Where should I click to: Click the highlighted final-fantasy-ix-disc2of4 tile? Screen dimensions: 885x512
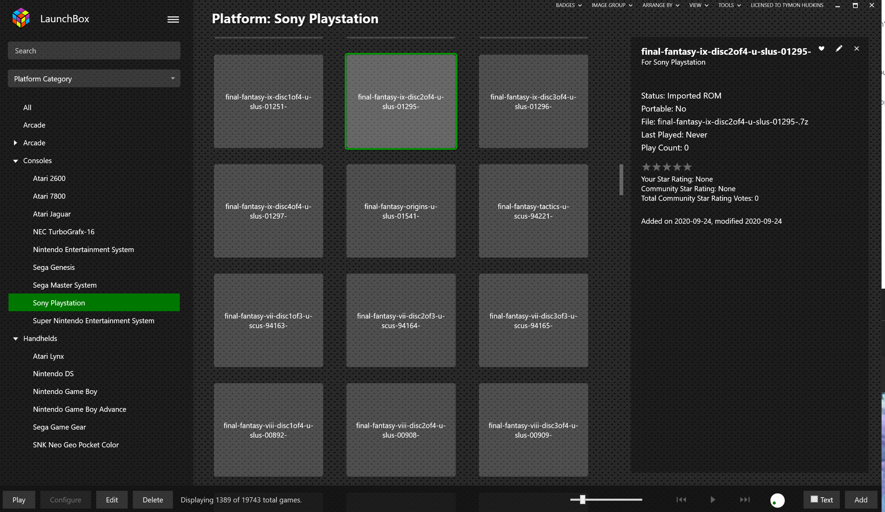(x=401, y=102)
